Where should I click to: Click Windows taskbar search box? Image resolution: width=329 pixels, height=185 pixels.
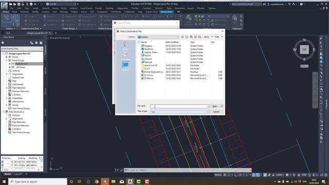point(38,181)
